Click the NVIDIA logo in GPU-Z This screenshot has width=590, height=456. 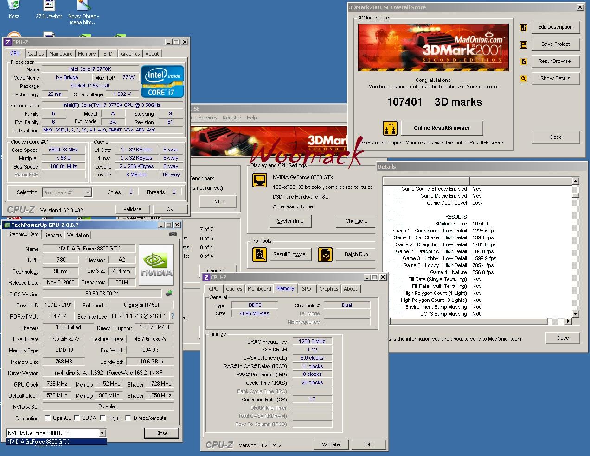point(156,265)
